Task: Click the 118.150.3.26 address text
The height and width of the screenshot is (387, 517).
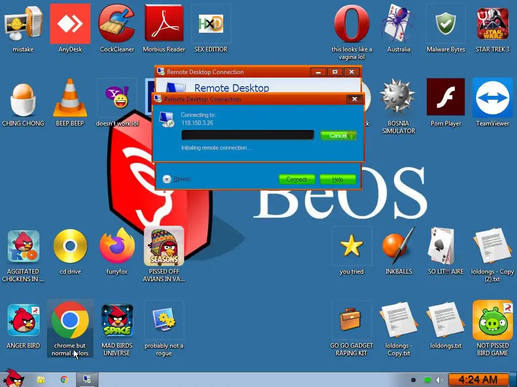Action: (197, 123)
